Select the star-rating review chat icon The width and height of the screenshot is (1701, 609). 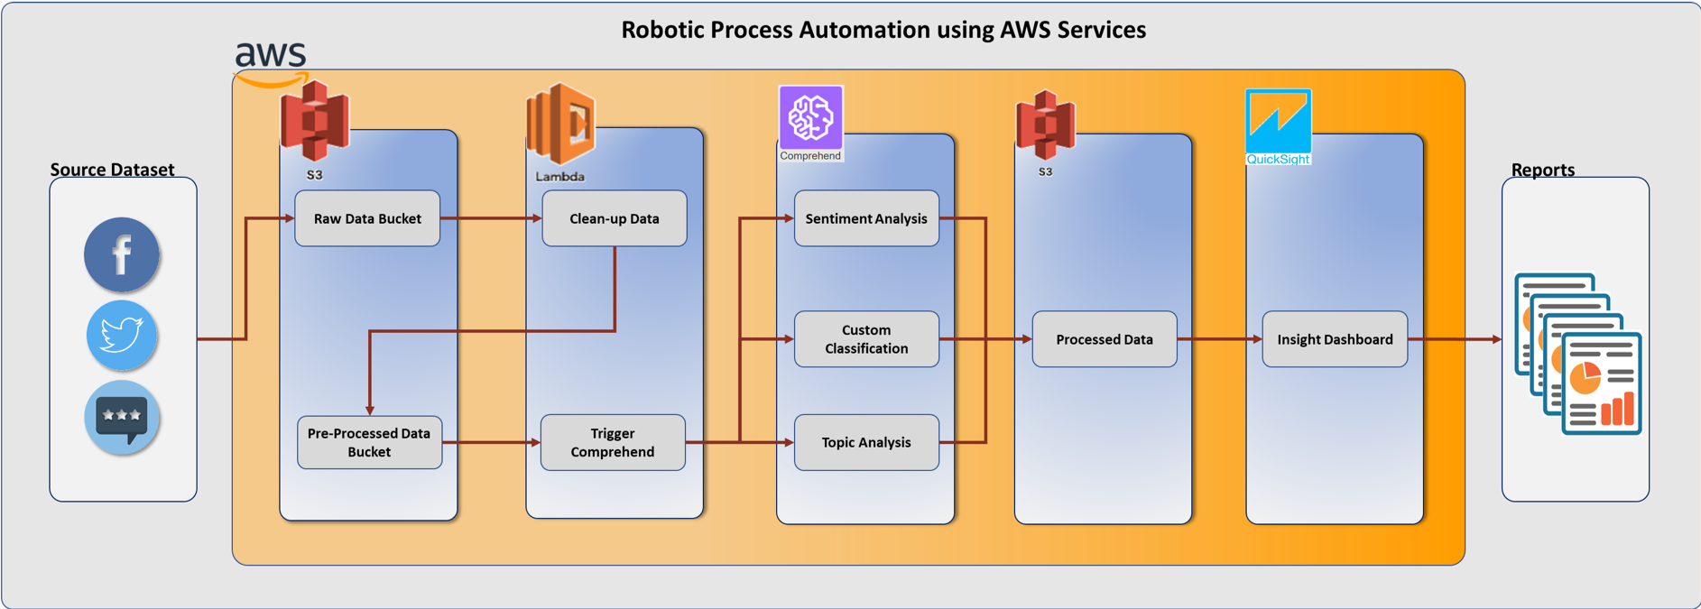pyautogui.click(x=122, y=417)
